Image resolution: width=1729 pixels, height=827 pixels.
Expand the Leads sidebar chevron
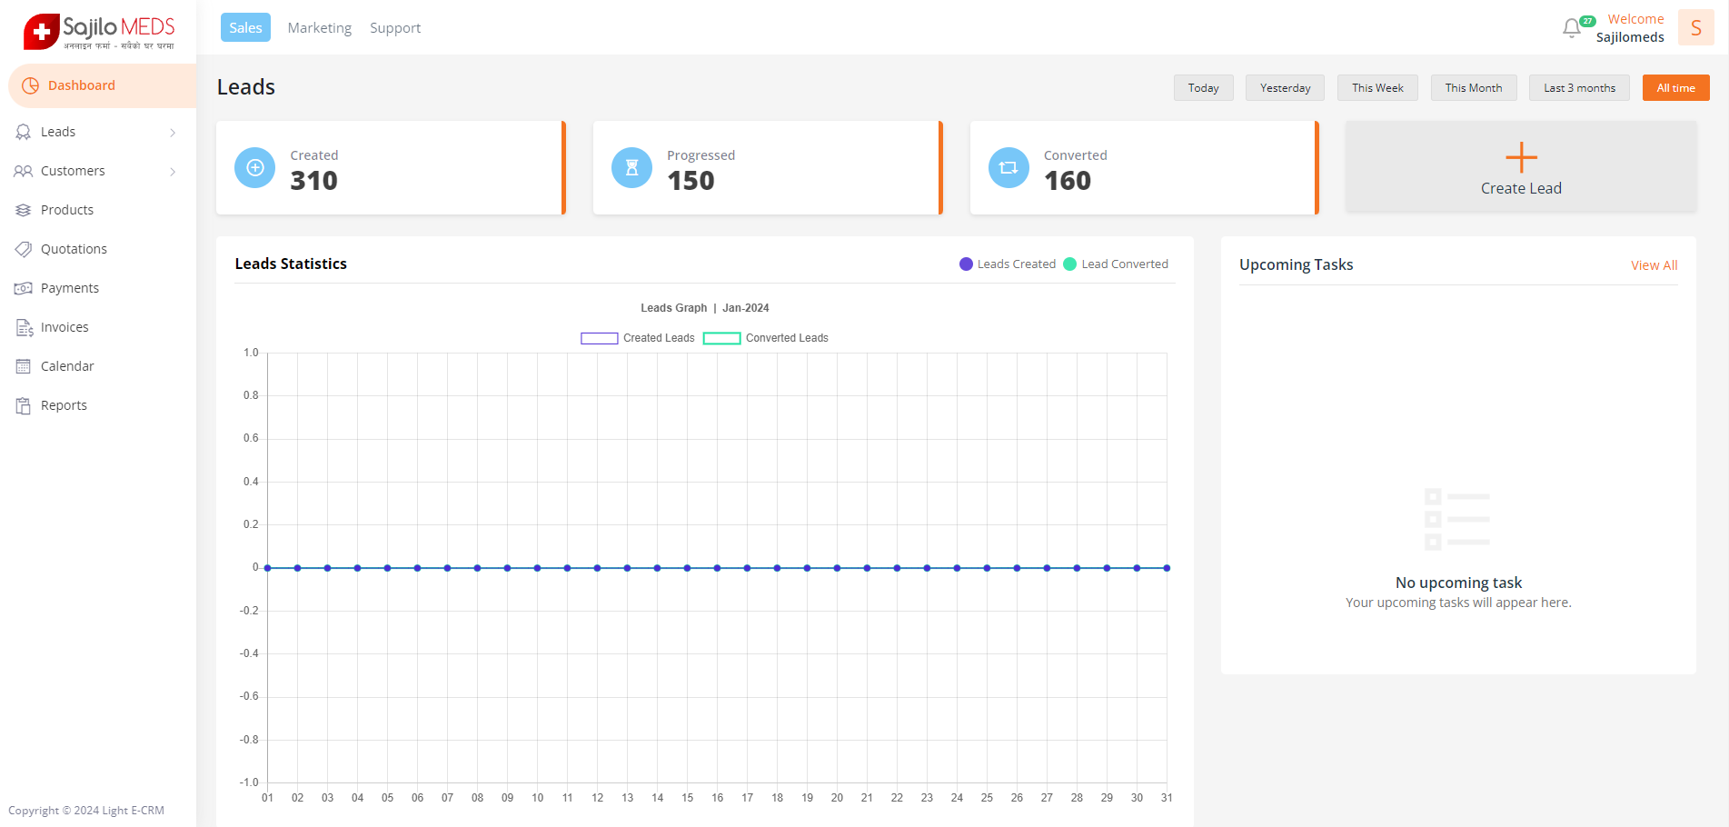(x=173, y=133)
